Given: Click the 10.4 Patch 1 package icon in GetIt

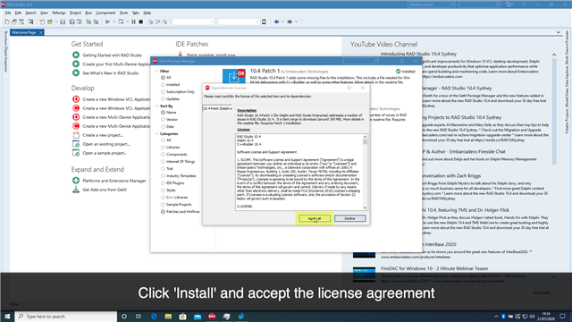Looking at the screenshot, I should [x=233, y=76].
